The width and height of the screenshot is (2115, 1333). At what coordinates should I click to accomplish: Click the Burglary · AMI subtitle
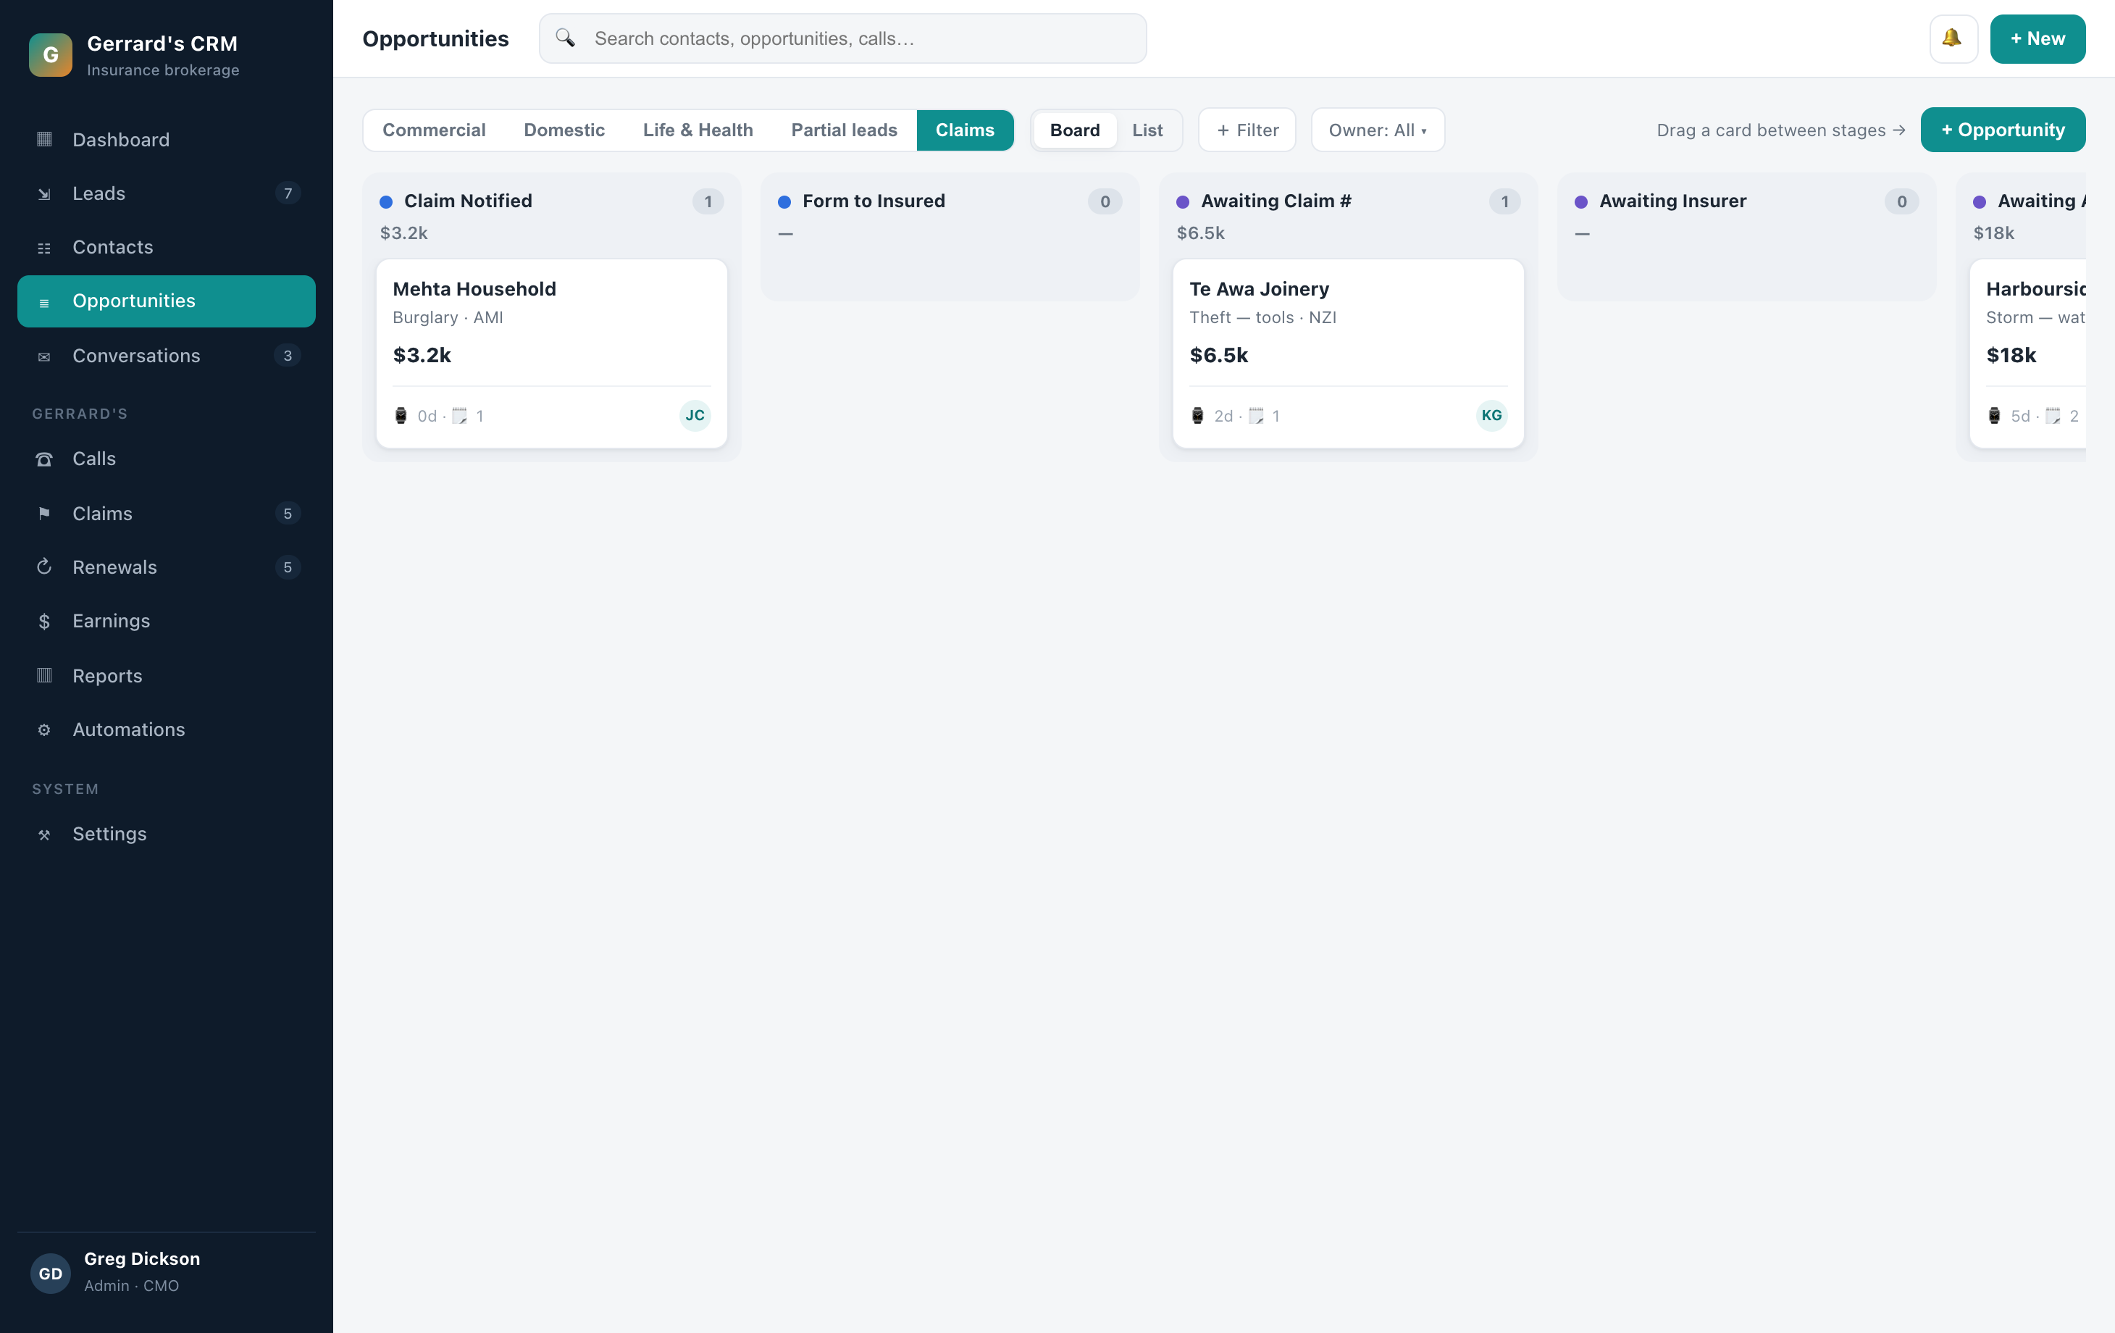[447, 317]
